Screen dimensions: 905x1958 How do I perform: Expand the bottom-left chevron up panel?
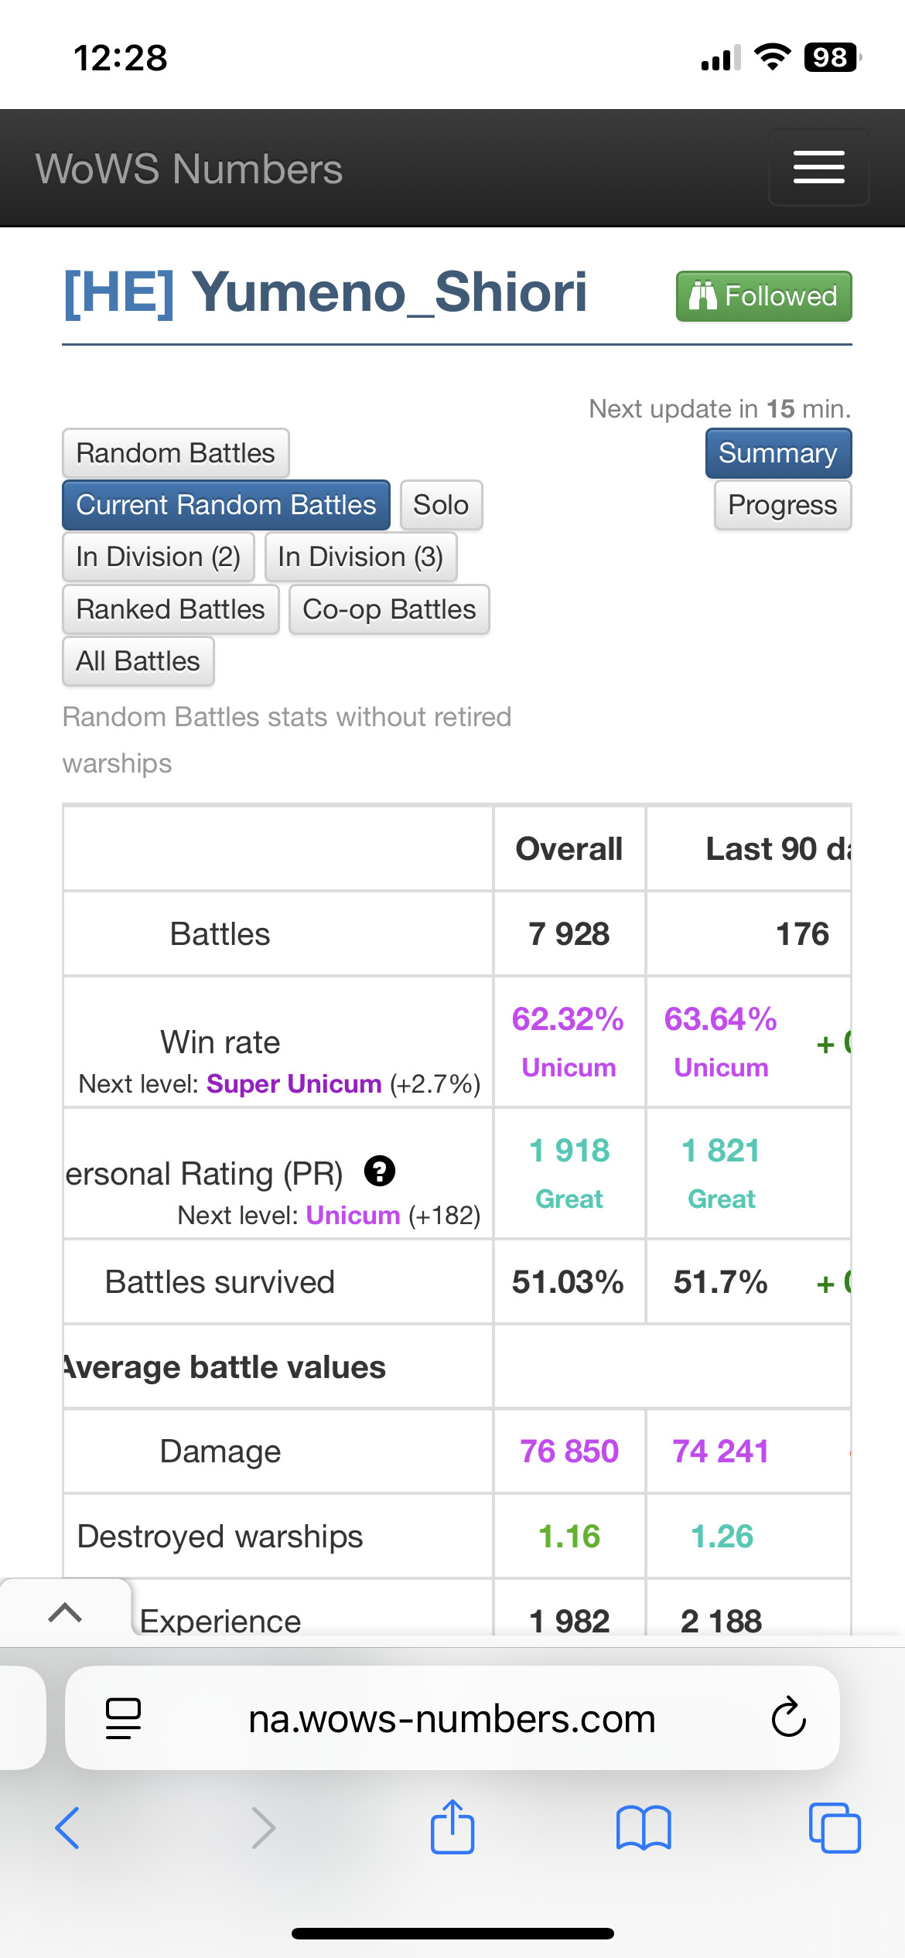pyautogui.click(x=65, y=1612)
